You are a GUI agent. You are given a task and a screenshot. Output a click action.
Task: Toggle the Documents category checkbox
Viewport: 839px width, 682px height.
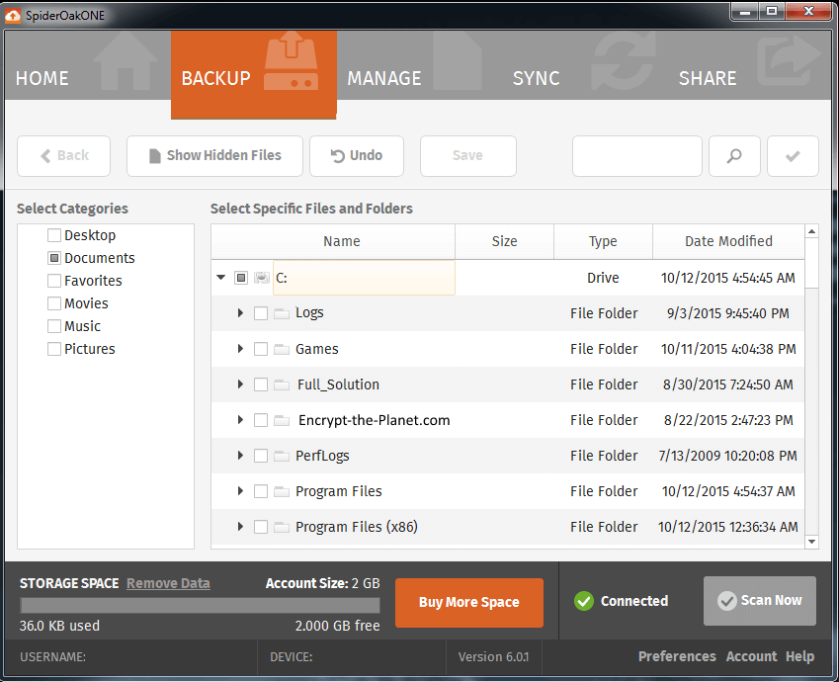click(54, 258)
